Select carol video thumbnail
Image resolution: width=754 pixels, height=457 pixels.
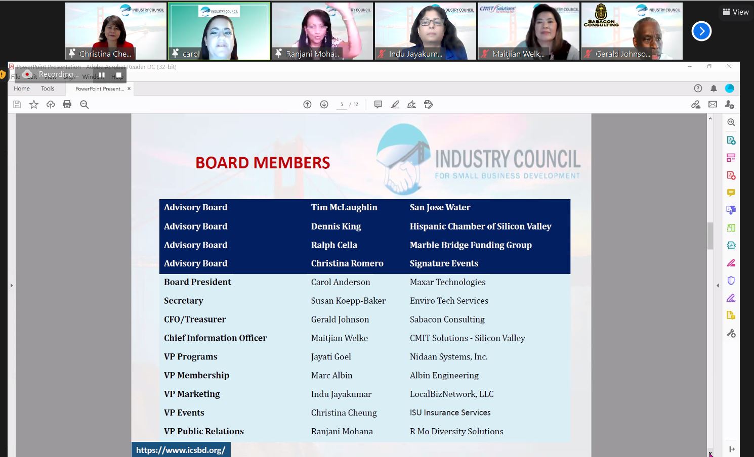pos(219,31)
